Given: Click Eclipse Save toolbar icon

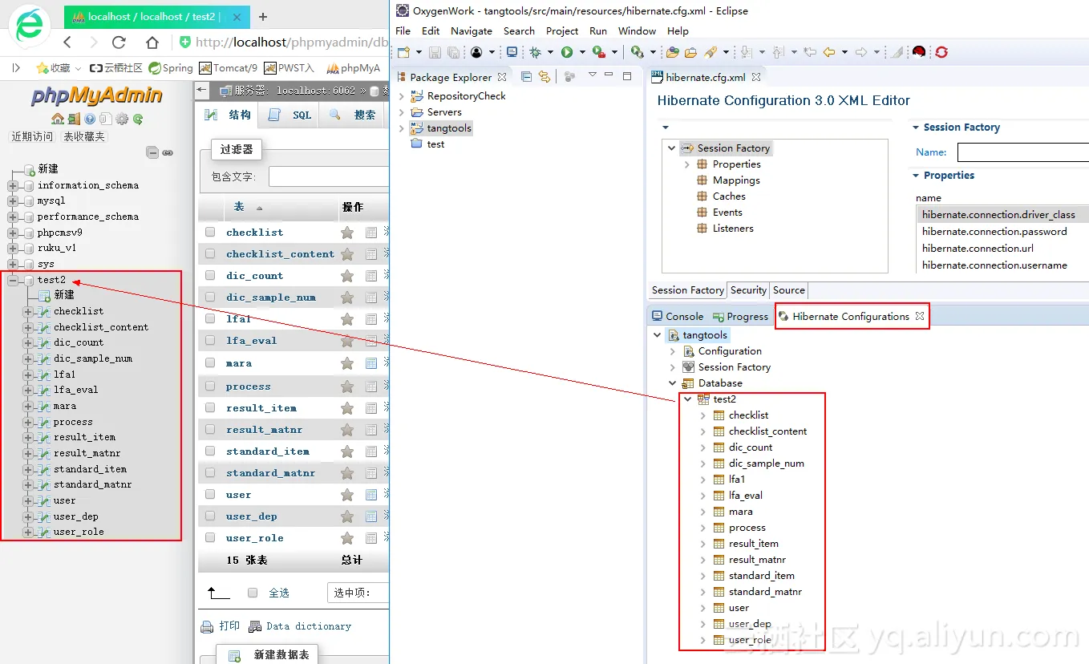Looking at the screenshot, I should [435, 52].
